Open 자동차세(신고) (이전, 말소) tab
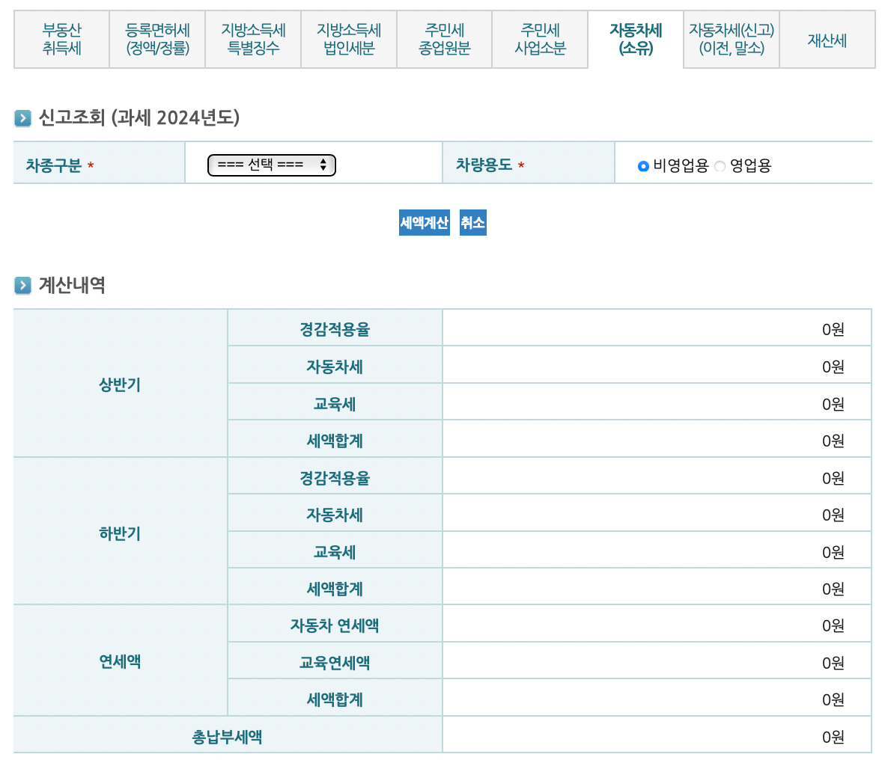The image size is (885, 760). click(x=732, y=40)
